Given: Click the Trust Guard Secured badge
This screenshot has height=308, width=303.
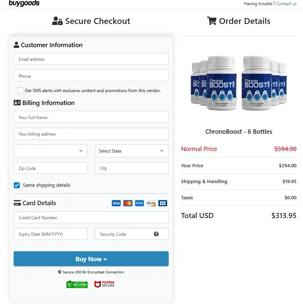Looking at the screenshot, I should (x=77, y=284).
